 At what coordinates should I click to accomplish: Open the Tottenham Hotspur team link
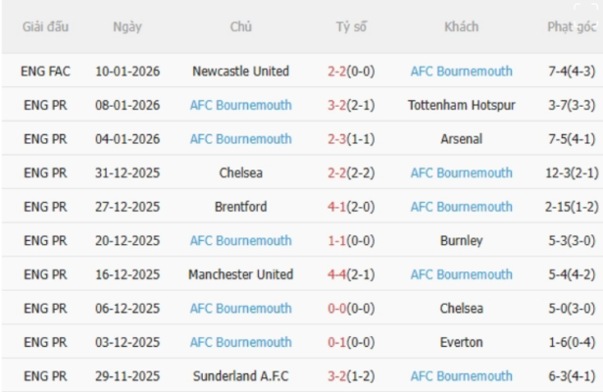tap(461, 105)
